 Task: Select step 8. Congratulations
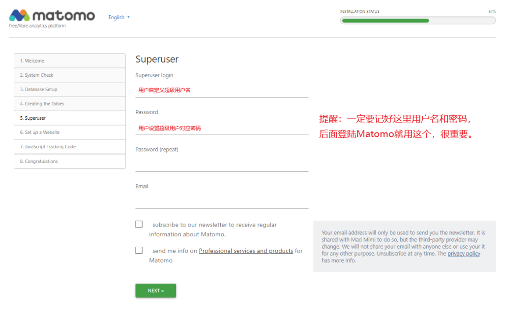pos(70,162)
